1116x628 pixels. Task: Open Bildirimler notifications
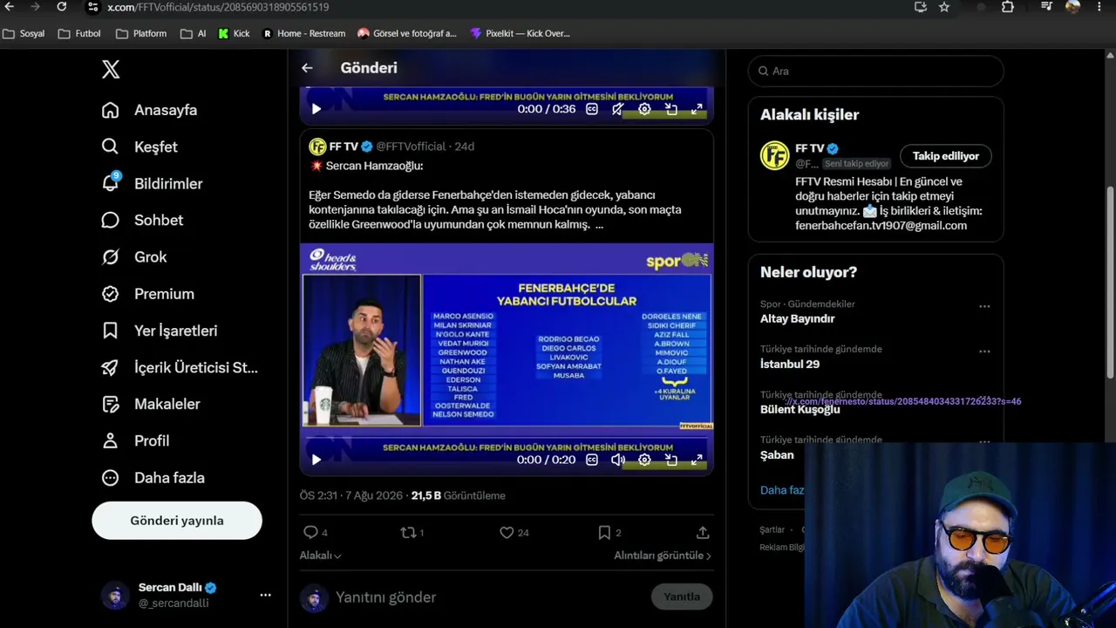[x=152, y=183]
